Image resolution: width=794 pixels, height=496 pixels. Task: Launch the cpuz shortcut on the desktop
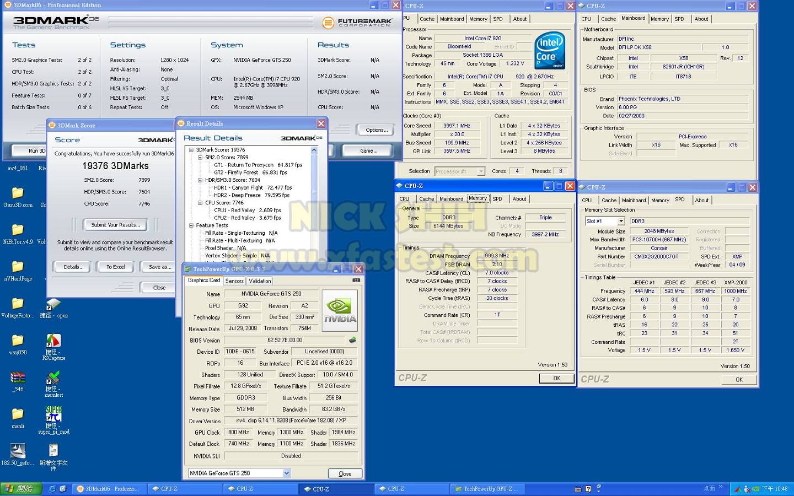[53, 308]
